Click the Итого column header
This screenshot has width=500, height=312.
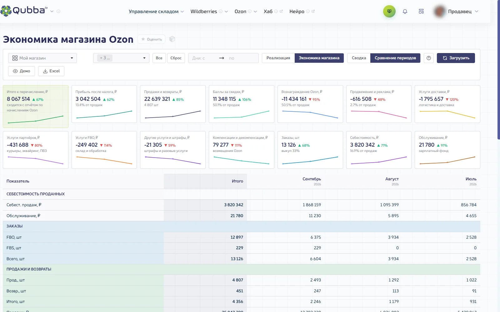[205, 181]
